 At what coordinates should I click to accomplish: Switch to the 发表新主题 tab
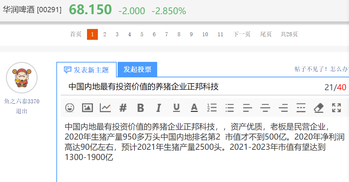click(86, 70)
